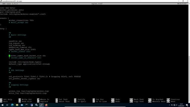The image size is (190, 107).
Task: Click the 'Justify' shortcut label
Action: pyautogui.click(x=81, y=99)
